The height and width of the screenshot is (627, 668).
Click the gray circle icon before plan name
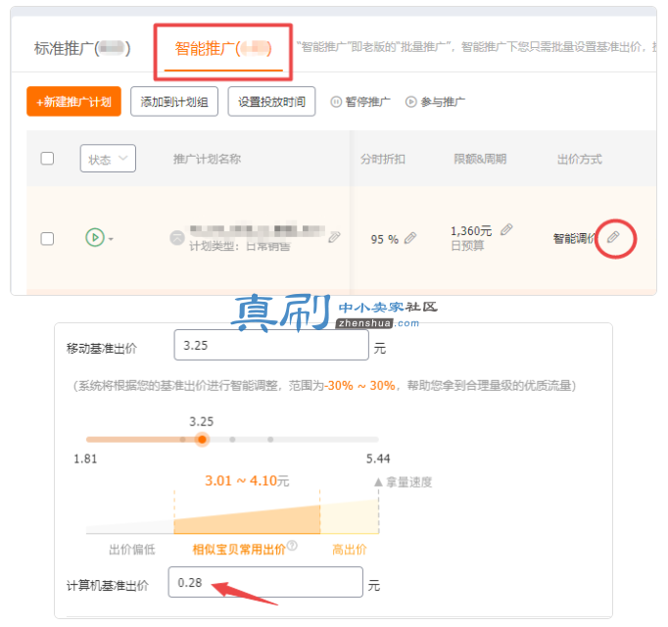click(x=177, y=237)
